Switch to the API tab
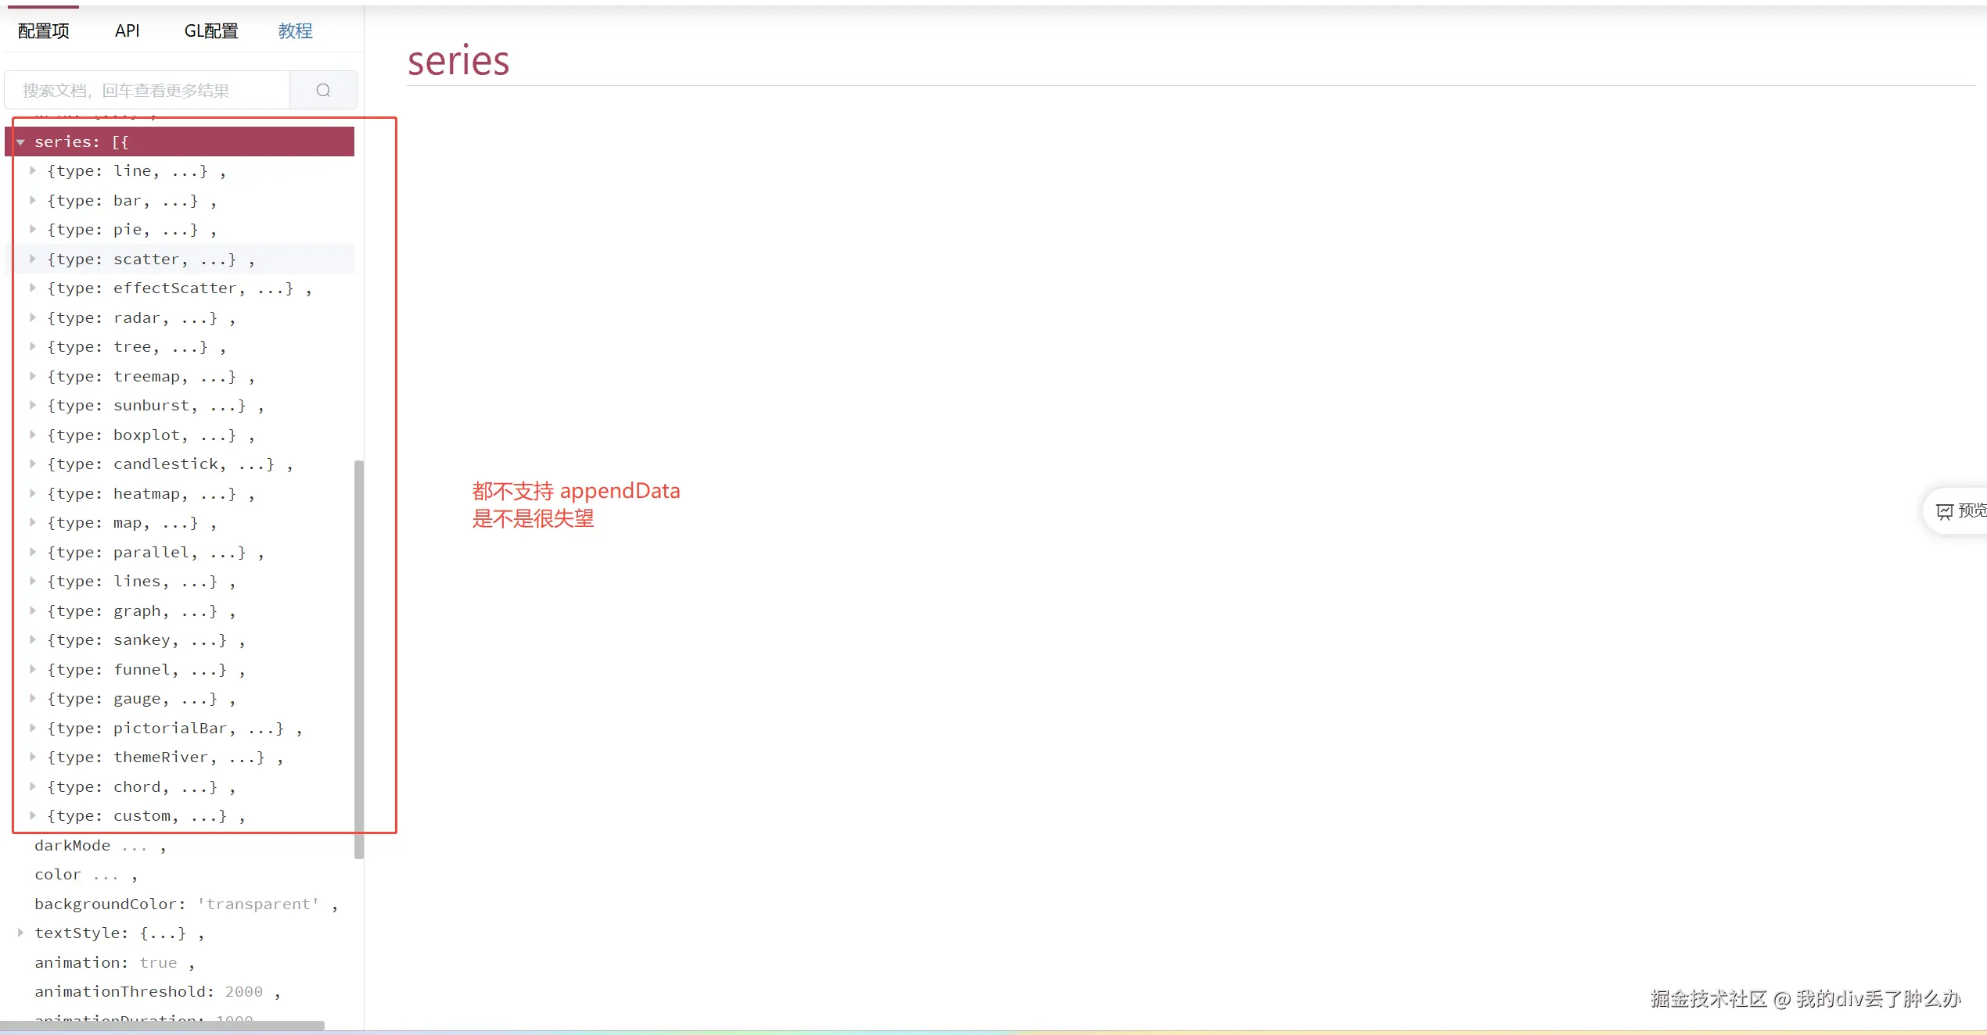 pyautogui.click(x=127, y=31)
